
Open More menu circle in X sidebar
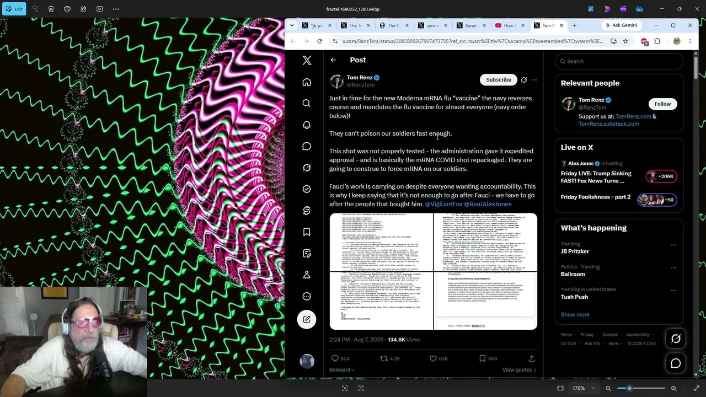307,296
